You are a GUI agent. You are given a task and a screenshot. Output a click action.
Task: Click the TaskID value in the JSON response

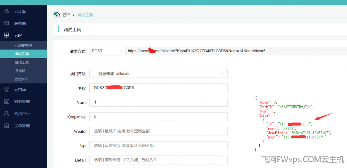[296, 107]
